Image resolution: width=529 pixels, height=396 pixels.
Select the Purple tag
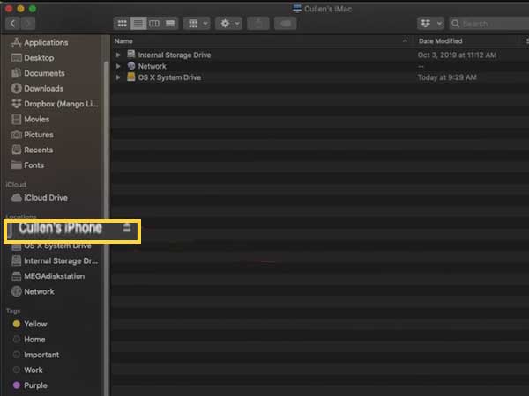tap(30, 385)
